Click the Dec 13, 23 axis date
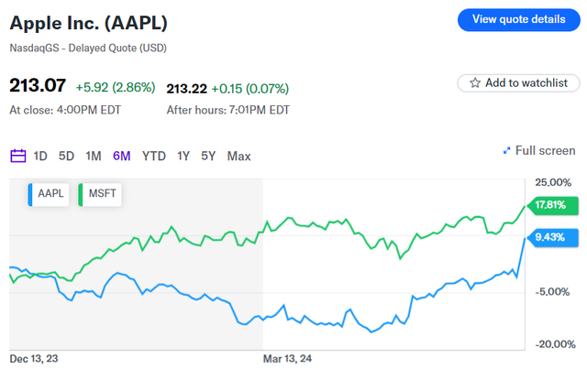The image size is (587, 369). coord(33,359)
